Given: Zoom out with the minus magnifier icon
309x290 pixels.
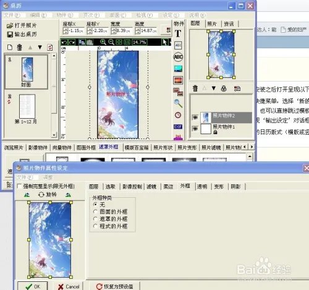Looking at the screenshot, I should pos(111,42).
